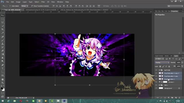Expand the NEPTUNE group folder
Image resolution: width=184 pixels, height=103 pixels.
pos(159,70)
